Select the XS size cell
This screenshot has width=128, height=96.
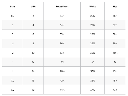pos(12,16)
